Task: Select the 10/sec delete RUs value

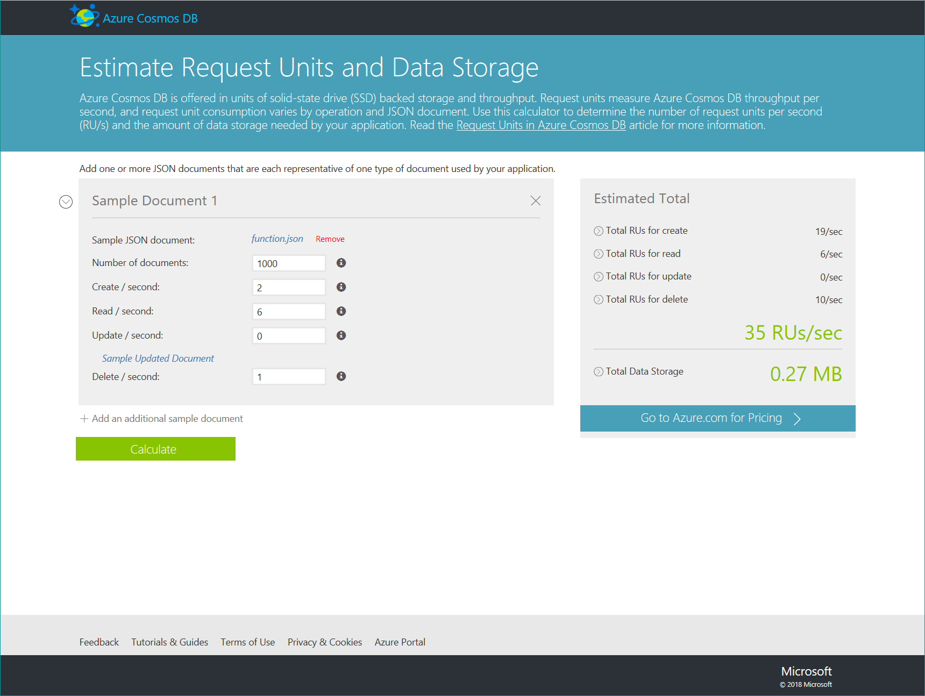Action: (x=829, y=300)
